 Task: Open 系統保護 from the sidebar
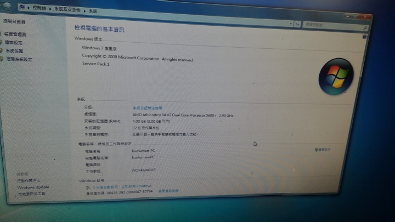[14, 51]
